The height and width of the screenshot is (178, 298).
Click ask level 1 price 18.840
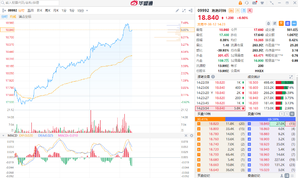264,124
